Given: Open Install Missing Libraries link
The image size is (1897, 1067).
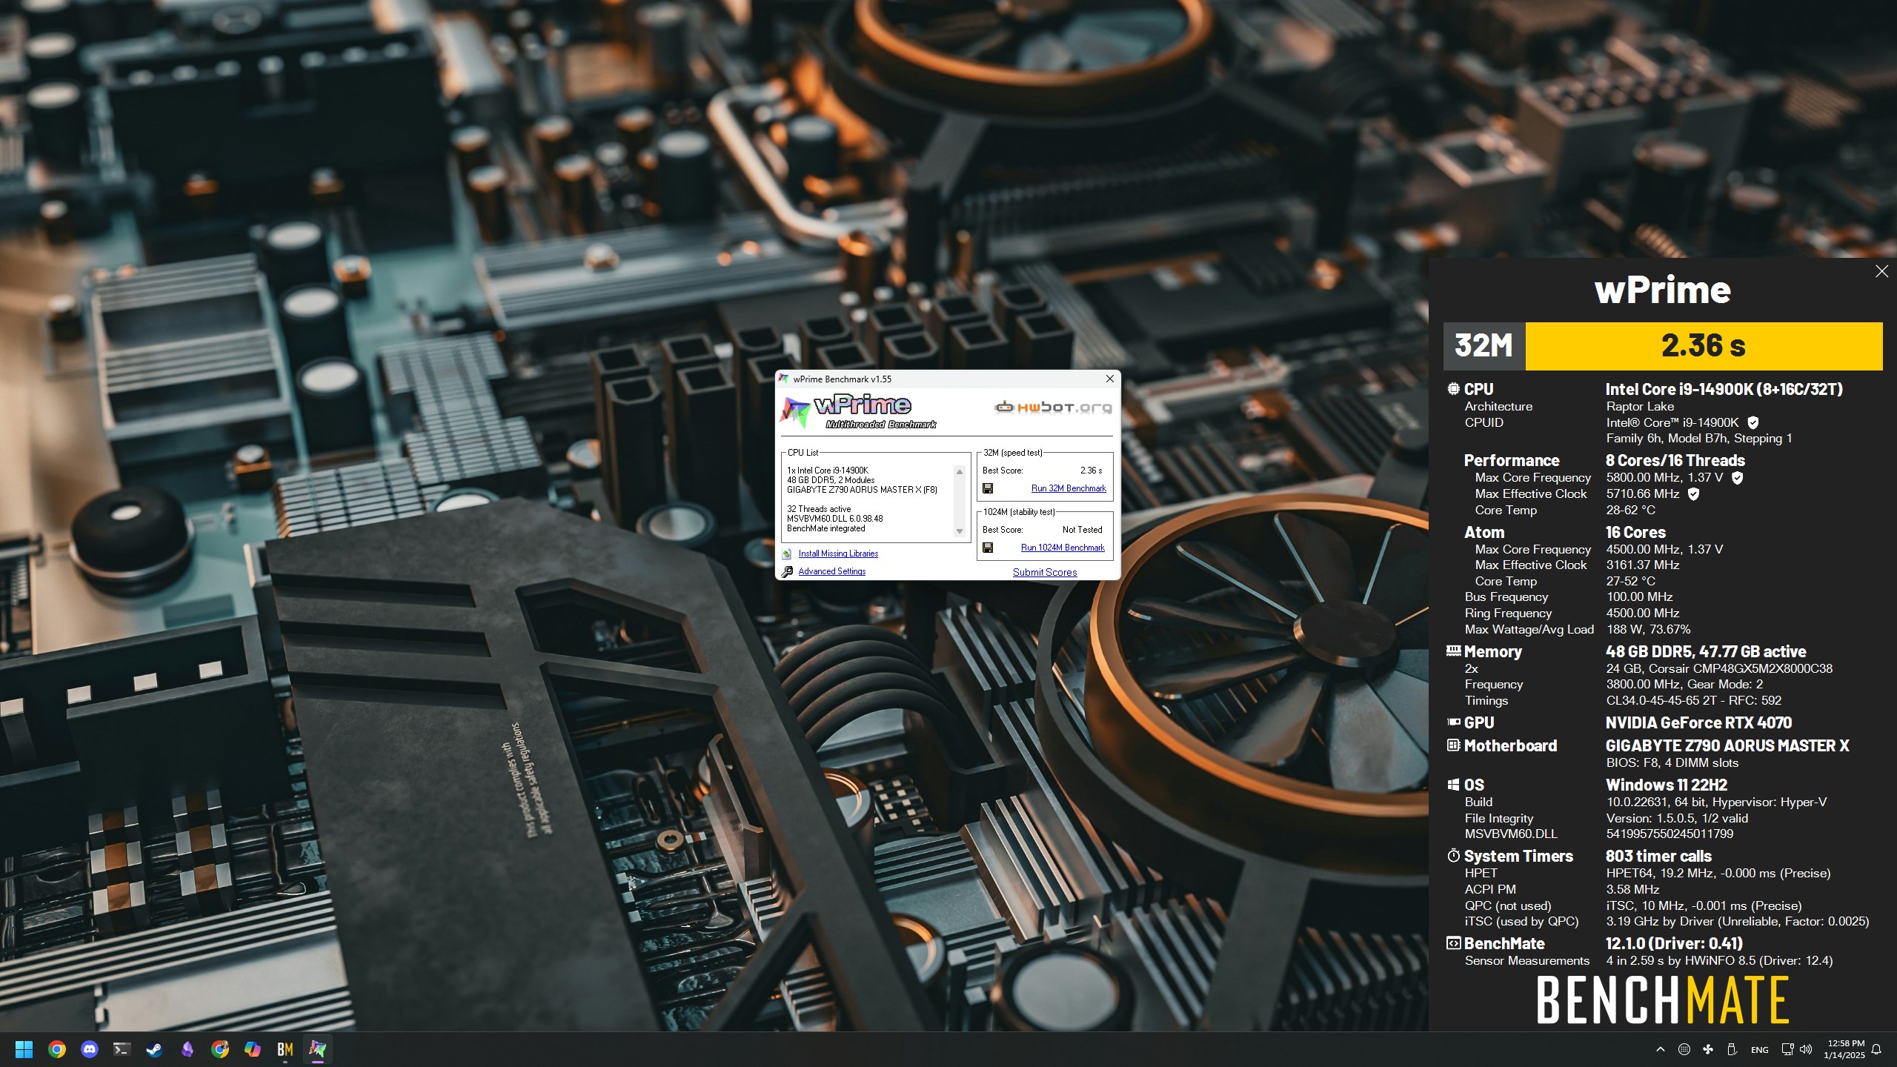Looking at the screenshot, I should pos(838,554).
